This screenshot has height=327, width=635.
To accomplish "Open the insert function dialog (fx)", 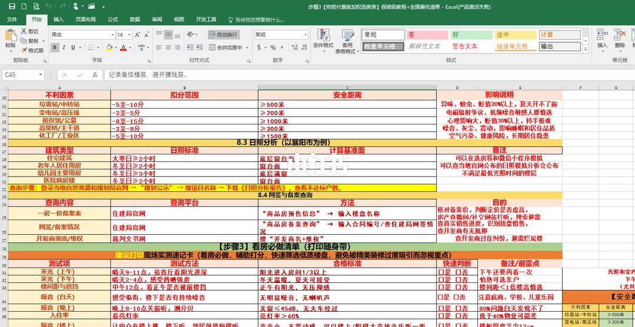I will point(94,75).
